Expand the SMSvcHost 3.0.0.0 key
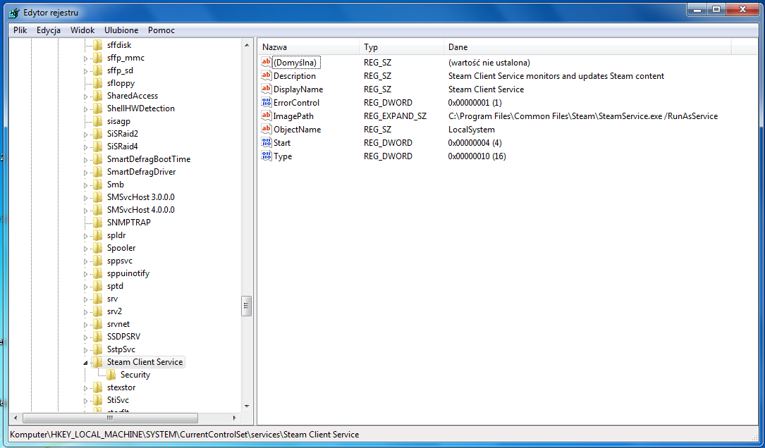The image size is (765, 448). (x=85, y=198)
